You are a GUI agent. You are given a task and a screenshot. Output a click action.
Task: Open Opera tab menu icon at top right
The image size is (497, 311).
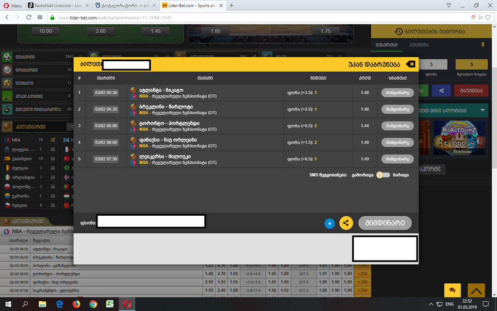448,5
